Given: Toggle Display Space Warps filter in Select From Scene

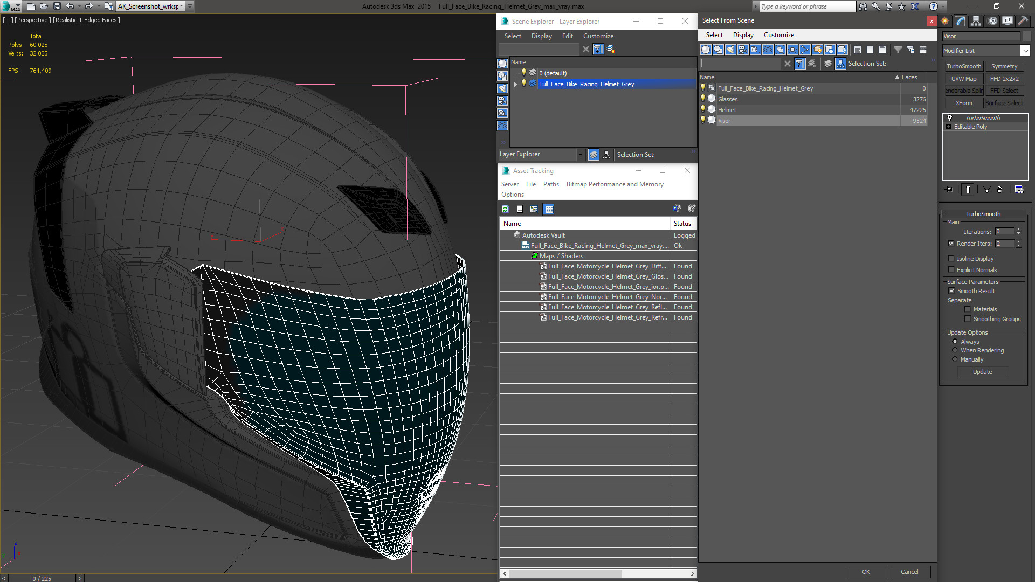Looking at the screenshot, I should click(x=768, y=50).
